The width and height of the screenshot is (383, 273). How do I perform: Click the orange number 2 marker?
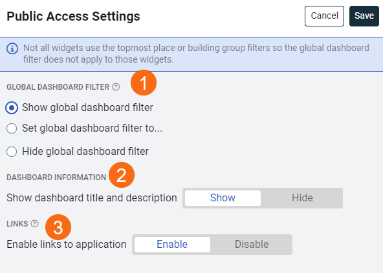click(122, 175)
